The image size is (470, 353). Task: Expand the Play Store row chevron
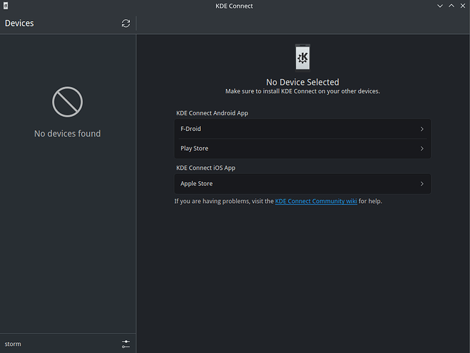pos(422,149)
